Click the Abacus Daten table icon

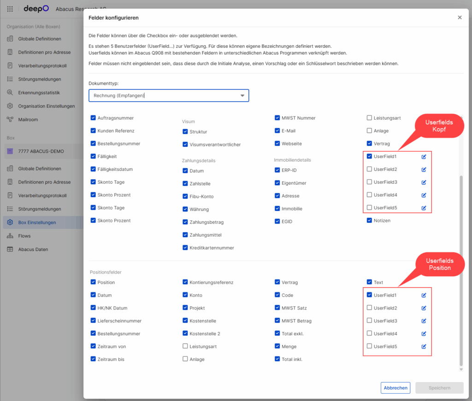[x=10, y=249]
